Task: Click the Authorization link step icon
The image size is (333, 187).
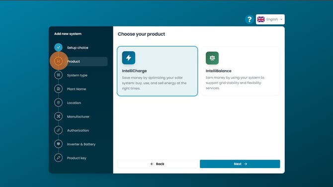Action: pyautogui.click(x=58, y=130)
